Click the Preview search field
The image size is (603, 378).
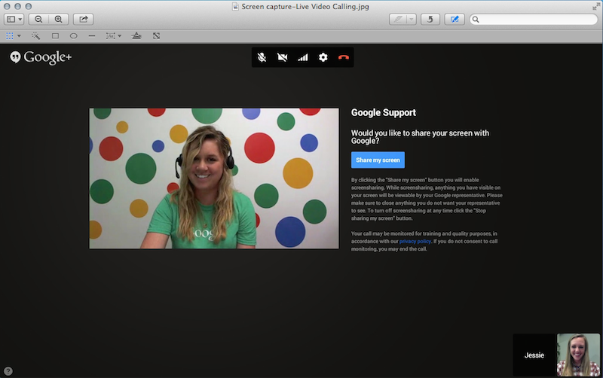[534, 20]
